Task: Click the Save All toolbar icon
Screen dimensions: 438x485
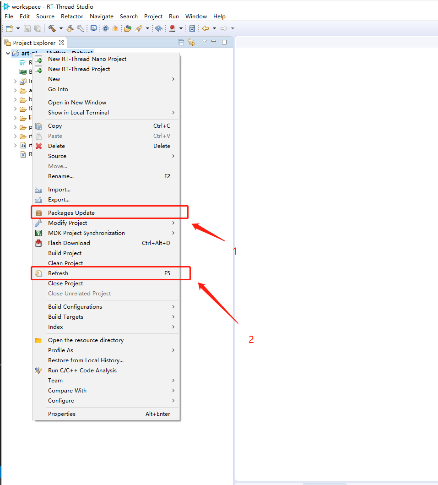Action: pyautogui.click(x=38, y=28)
